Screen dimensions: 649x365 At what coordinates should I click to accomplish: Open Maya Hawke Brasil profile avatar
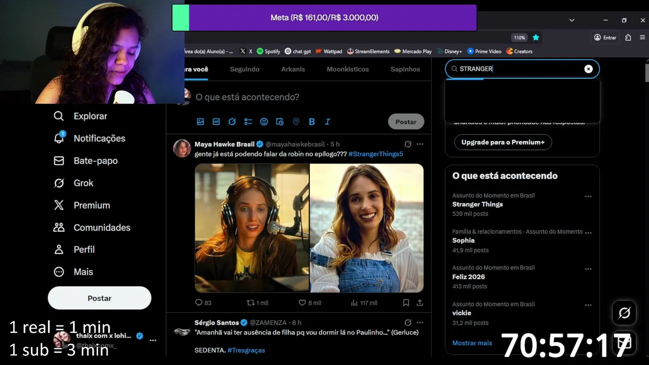(x=182, y=149)
